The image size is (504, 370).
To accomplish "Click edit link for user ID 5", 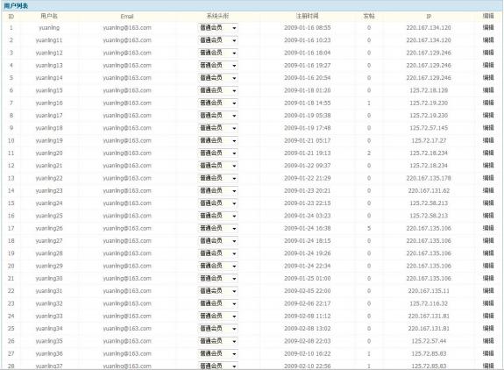I will pyautogui.click(x=488, y=78).
